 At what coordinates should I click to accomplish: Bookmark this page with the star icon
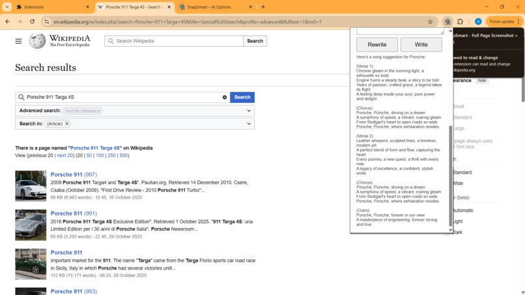431,21
